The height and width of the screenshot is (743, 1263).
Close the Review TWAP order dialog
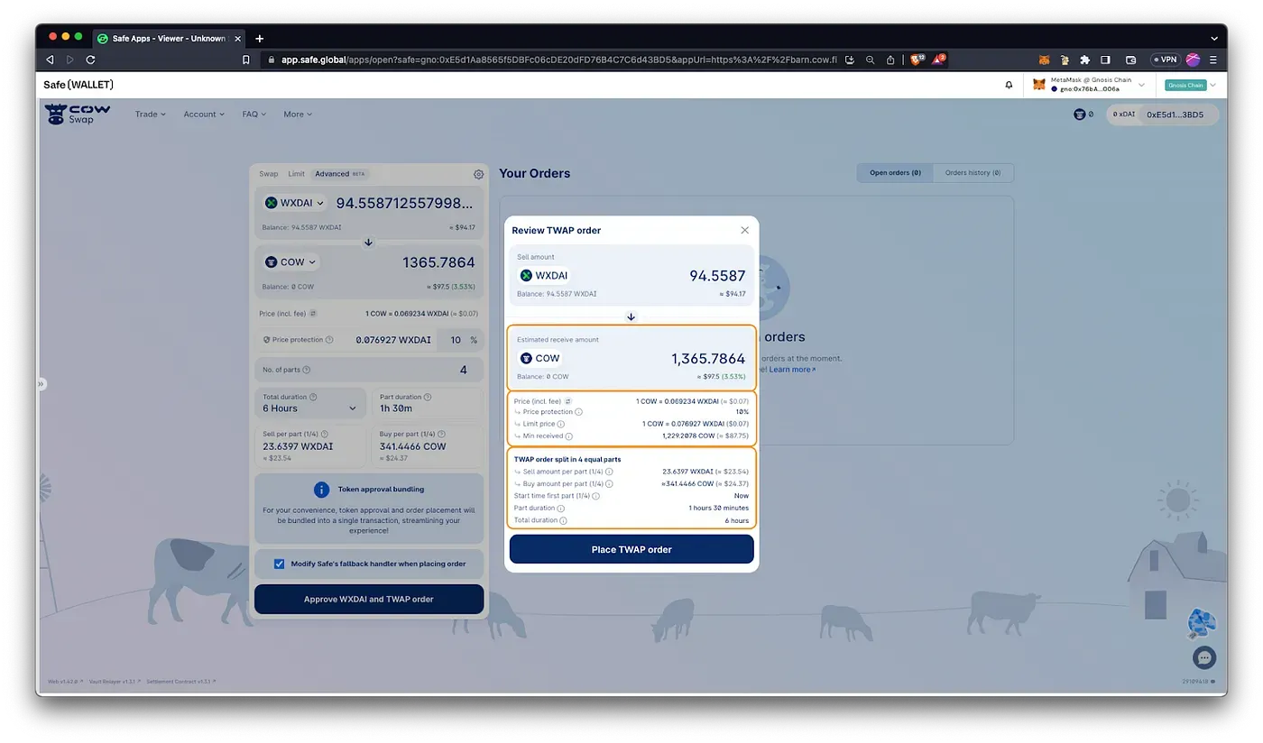click(x=744, y=231)
